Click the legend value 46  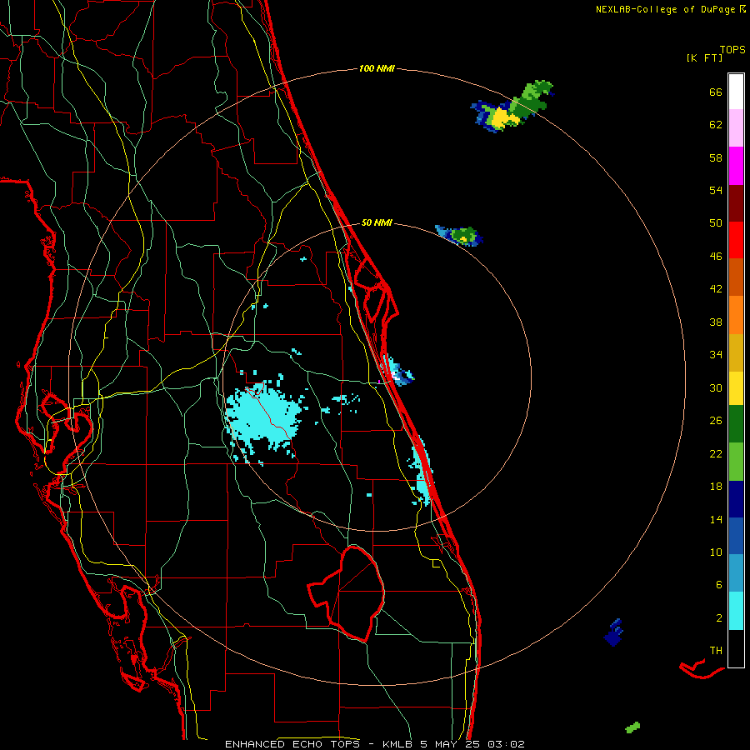pos(716,257)
